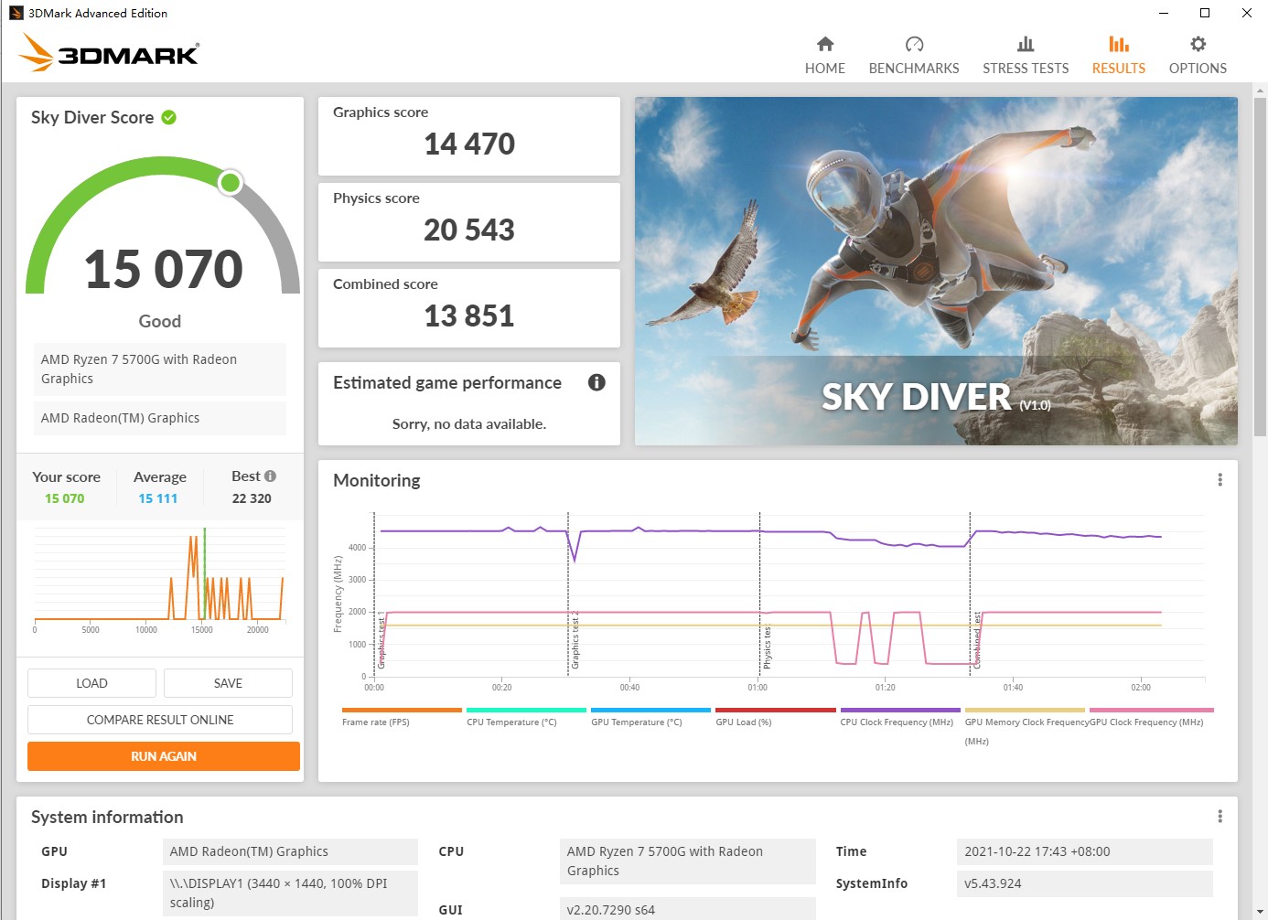Toggle GPU Clock Frequency legend entry
This screenshot has height=920, width=1268.
[1151, 718]
